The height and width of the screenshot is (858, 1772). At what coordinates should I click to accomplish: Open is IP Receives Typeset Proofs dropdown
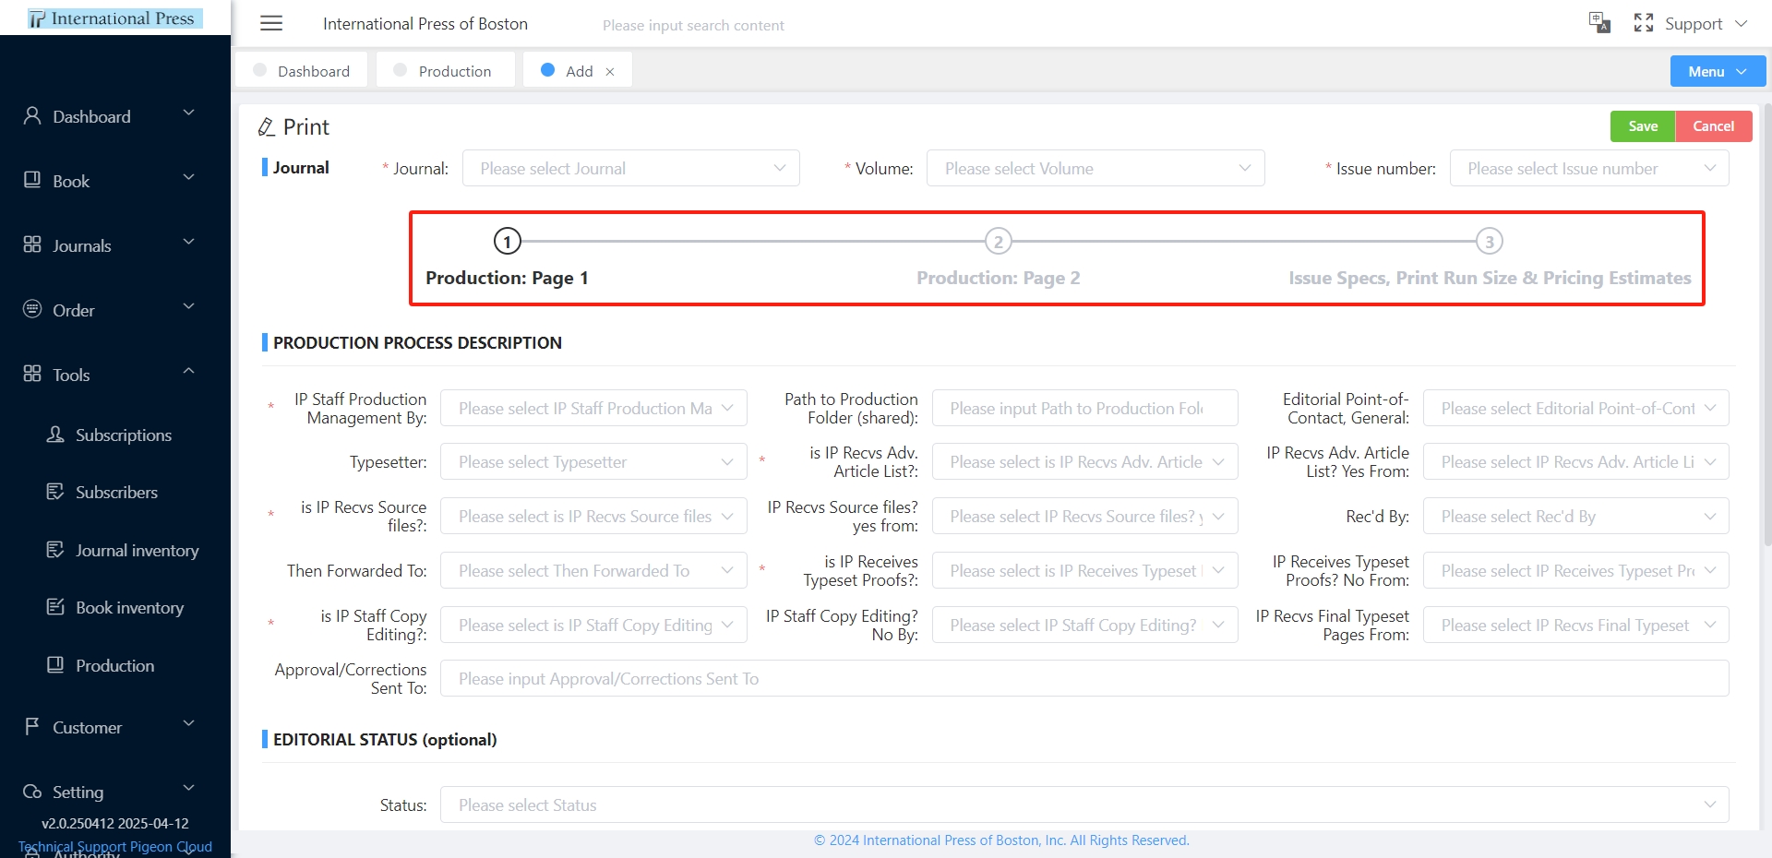point(1085,570)
